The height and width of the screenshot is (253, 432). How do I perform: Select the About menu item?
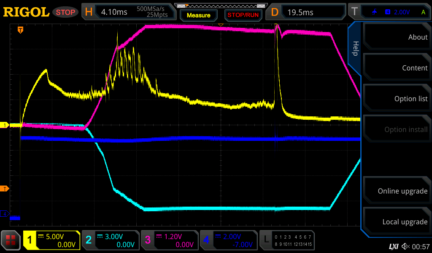(x=397, y=37)
